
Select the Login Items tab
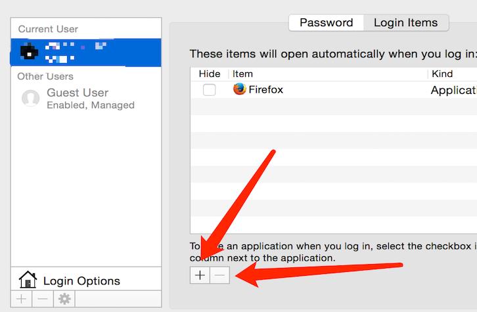405,22
